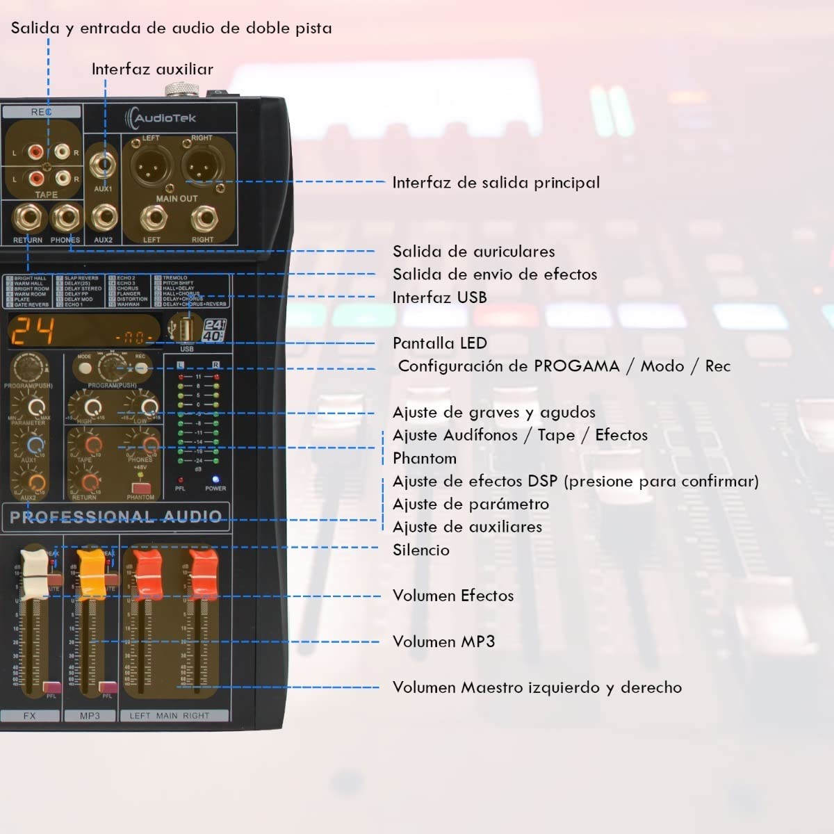This screenshot has height=834, width=834.
Task: Click the RETURN jack socket
Action: (28, 218)
